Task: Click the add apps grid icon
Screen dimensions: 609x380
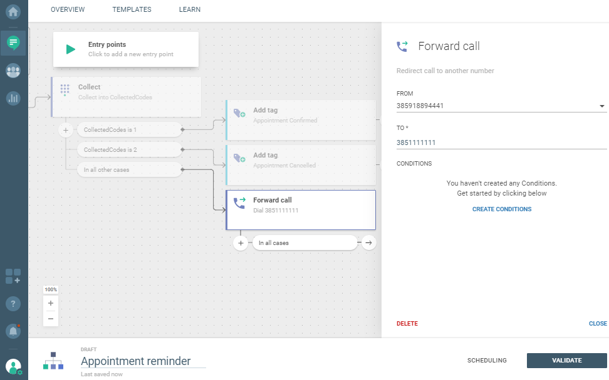Action: [x=13, y=276]
